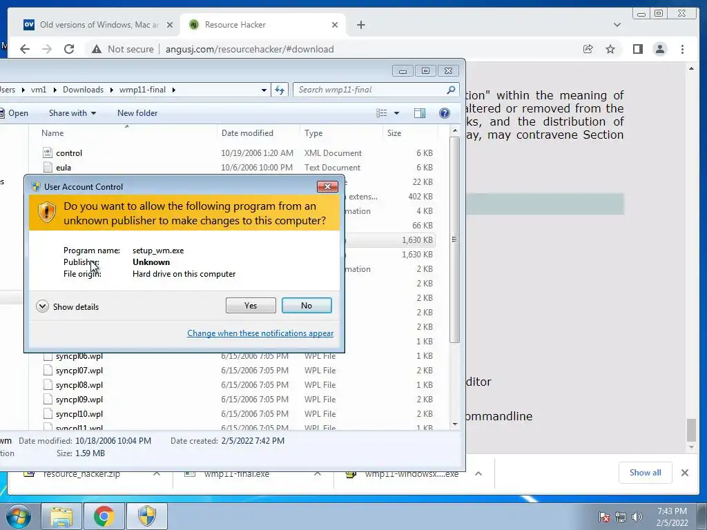Image resolution: width=707 pixels, height=530 pixels.
Task: Click network tray icon
Action: point(621,517)
